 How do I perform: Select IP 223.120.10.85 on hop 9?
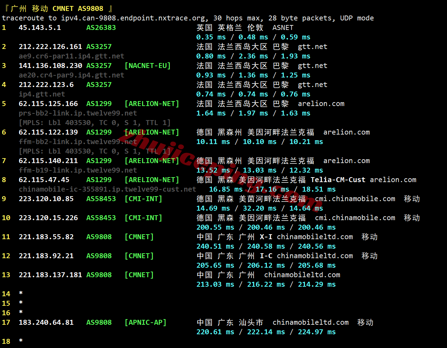click(46, 199)
